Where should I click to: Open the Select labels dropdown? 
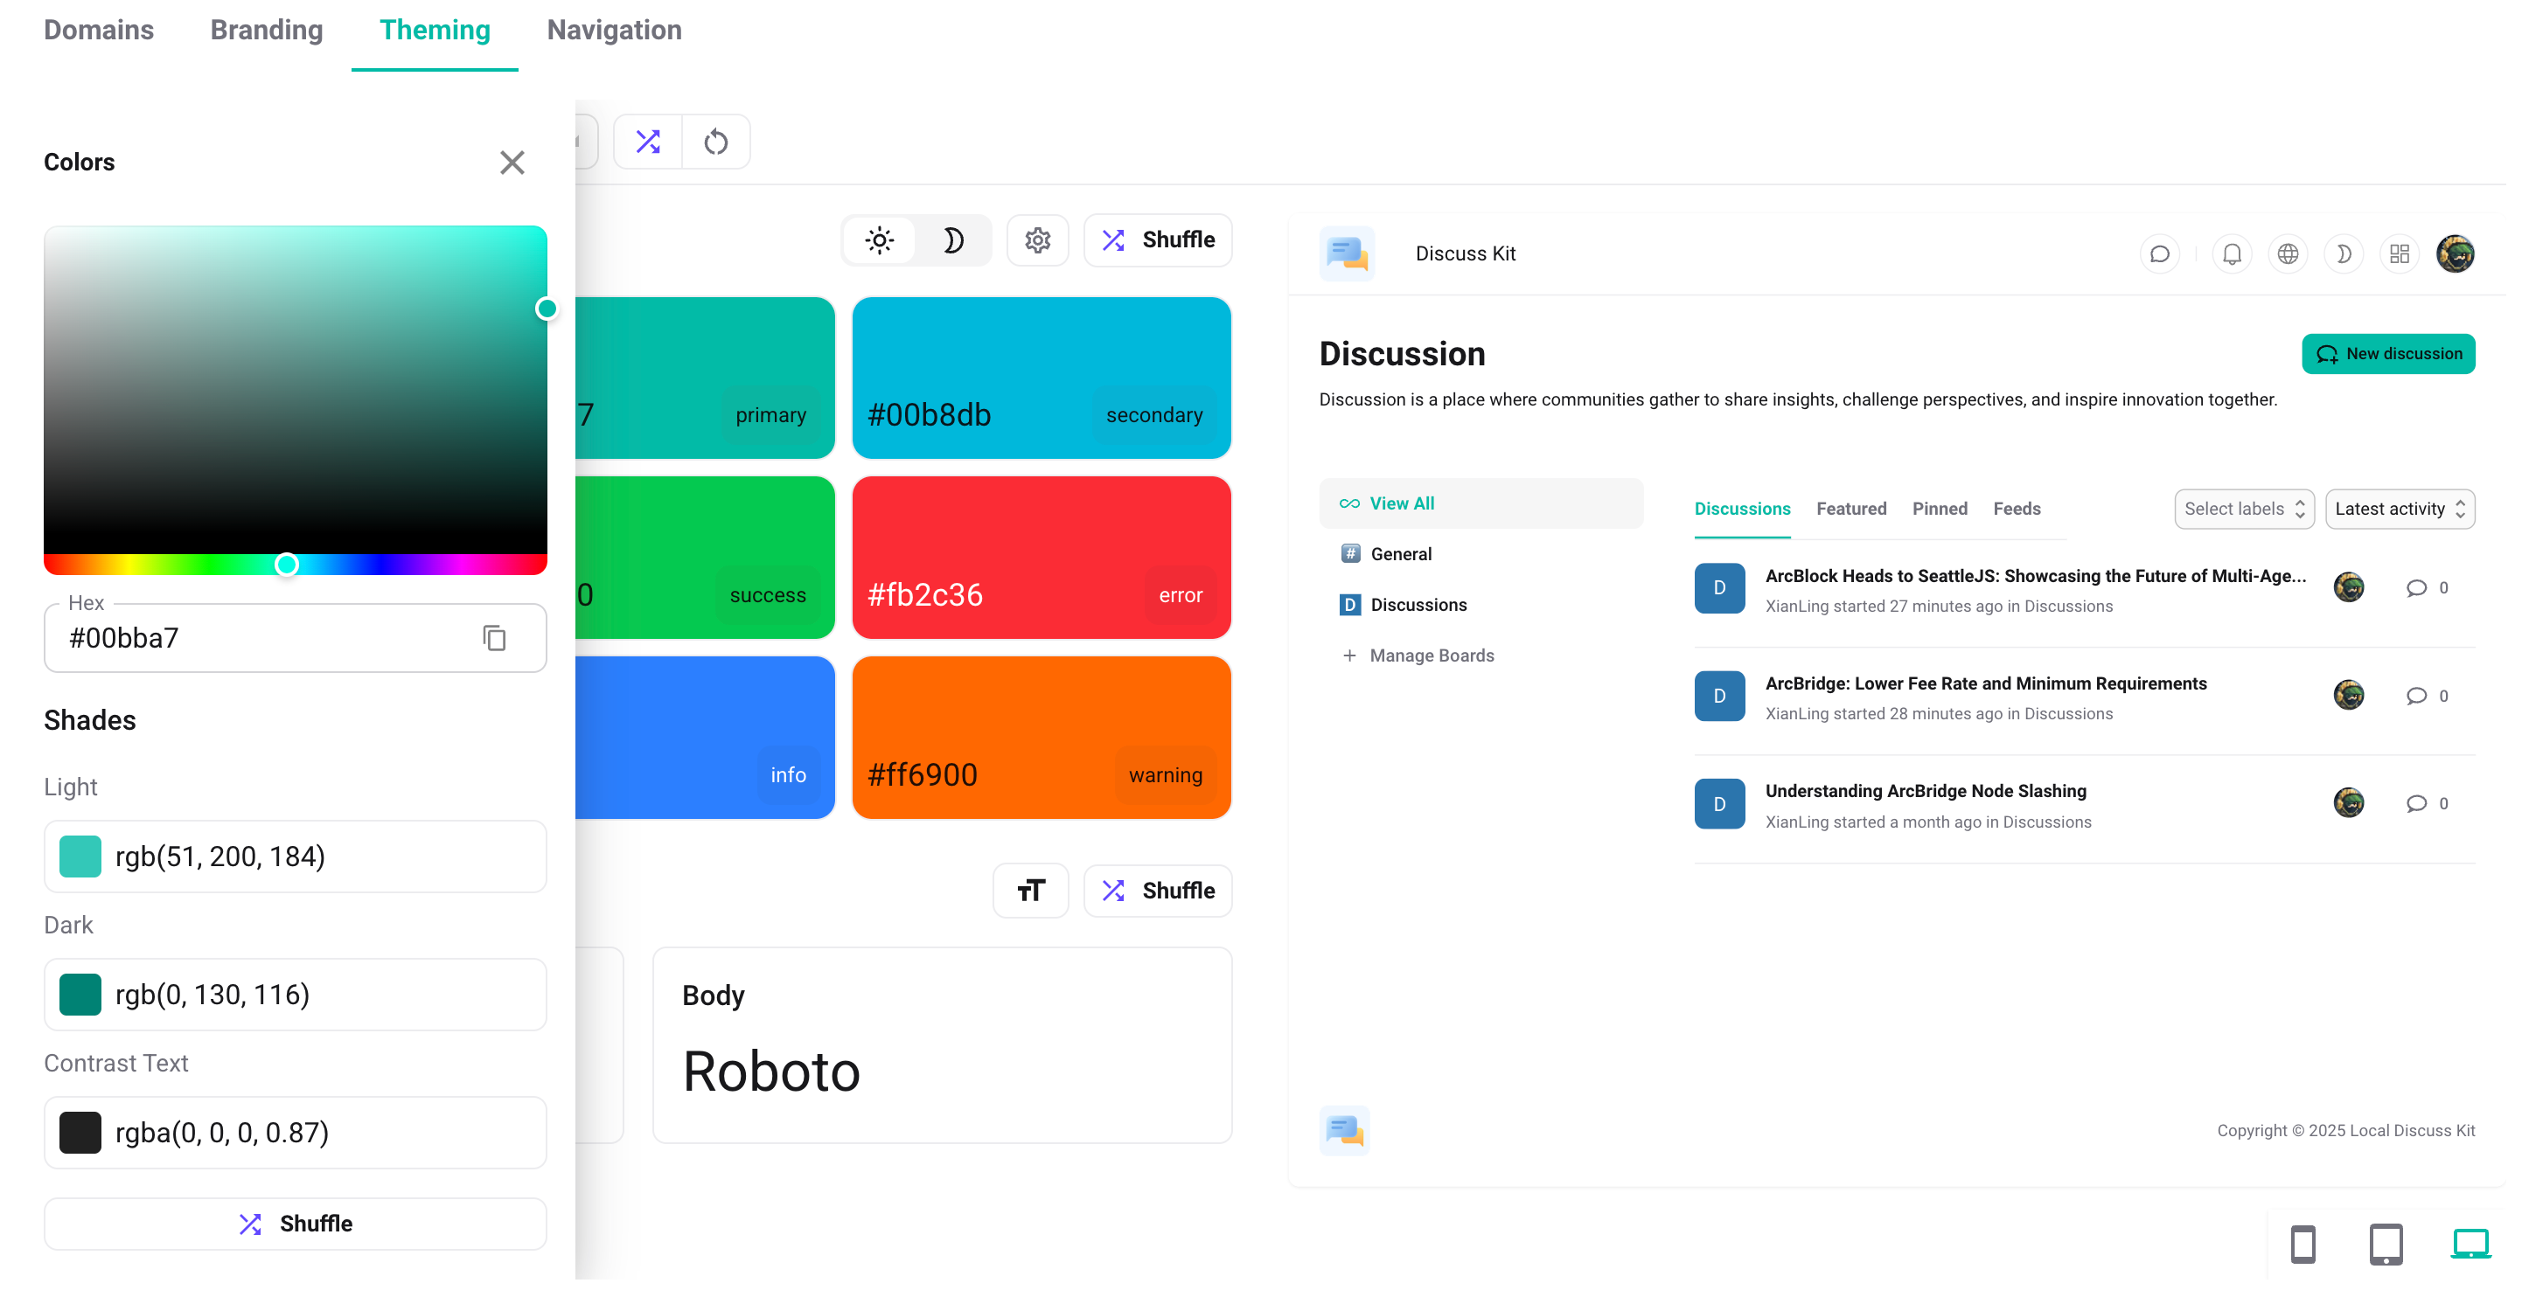point(2243,509)
